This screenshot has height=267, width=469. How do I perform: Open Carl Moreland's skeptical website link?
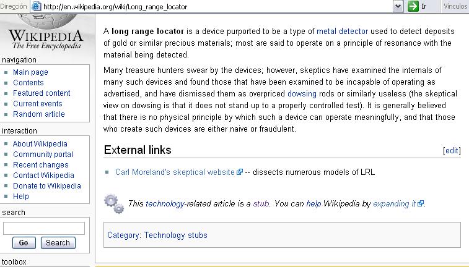point(175,172)
